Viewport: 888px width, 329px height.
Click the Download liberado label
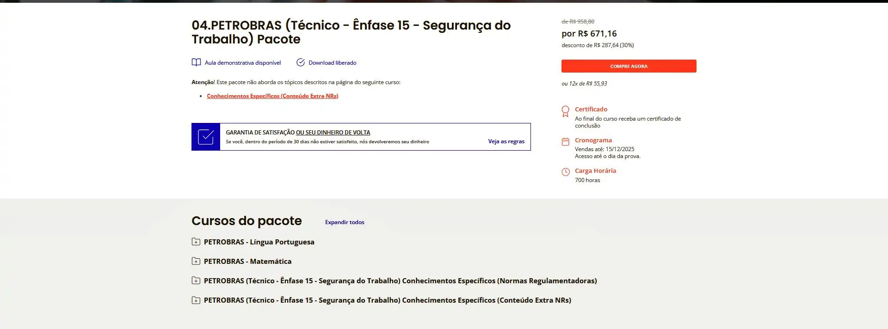(x=332, y=63)
